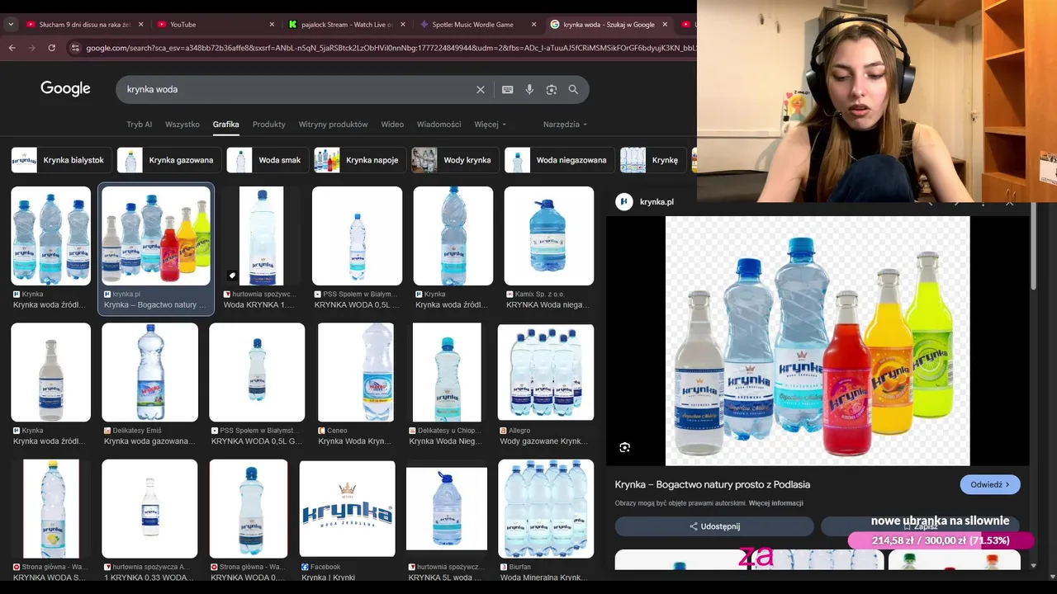Screen dimensions: 1057x594
Task: Go back to the previous page
Action: [12, 48]
